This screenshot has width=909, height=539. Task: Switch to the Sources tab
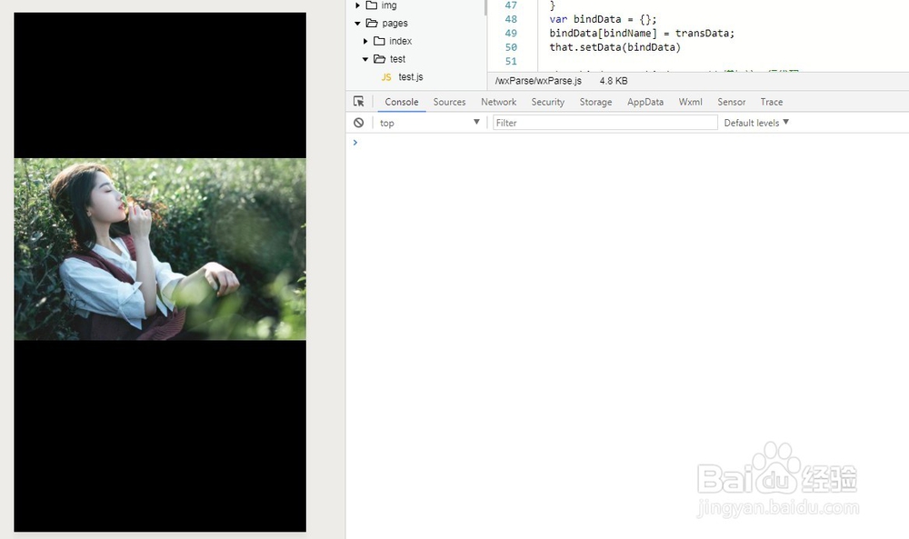tap(449, 102)
